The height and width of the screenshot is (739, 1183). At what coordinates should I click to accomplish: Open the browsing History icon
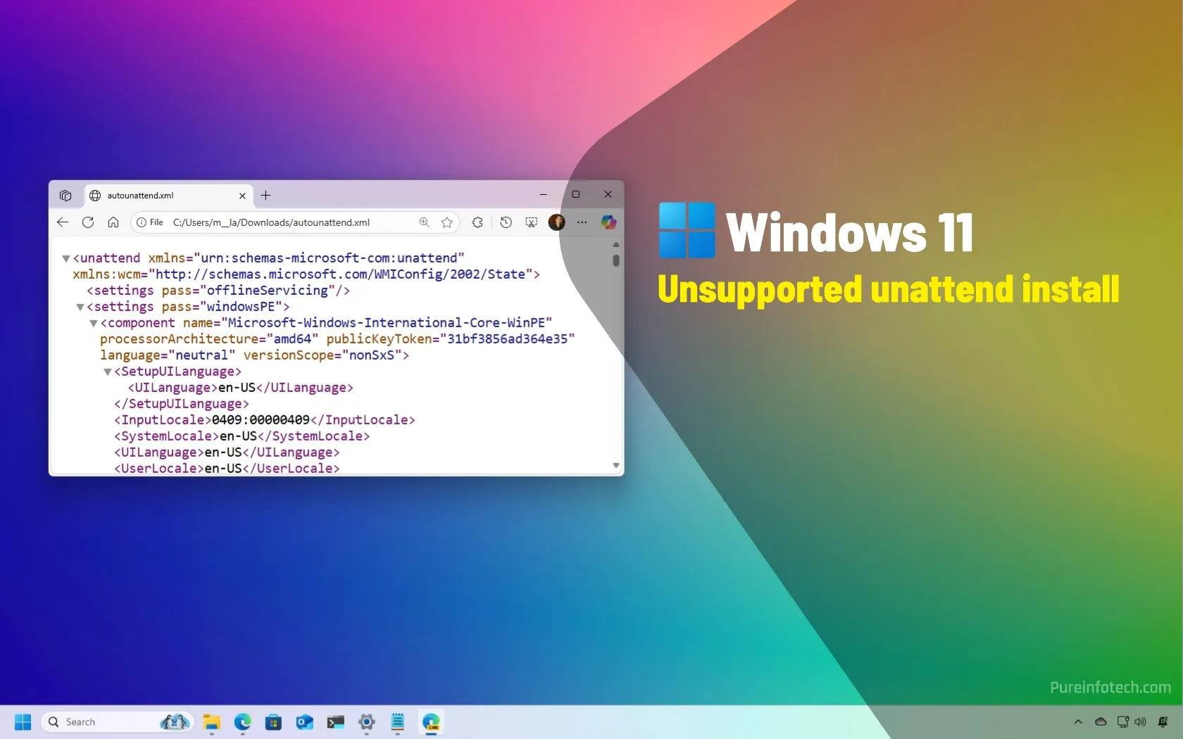tap(506, 222)
